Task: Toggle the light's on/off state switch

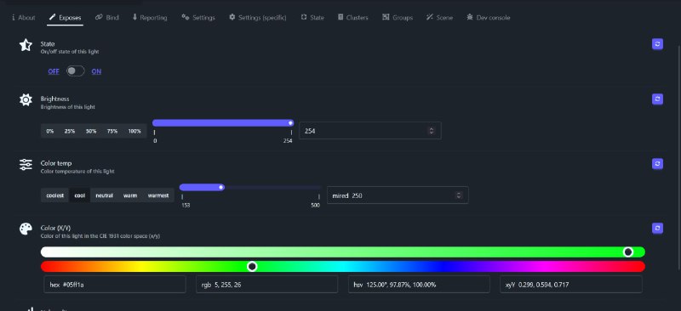Action: pyautogui.click(x=75, y=71)
